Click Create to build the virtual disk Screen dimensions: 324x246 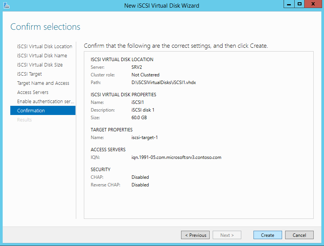click(x=268, y=235)
